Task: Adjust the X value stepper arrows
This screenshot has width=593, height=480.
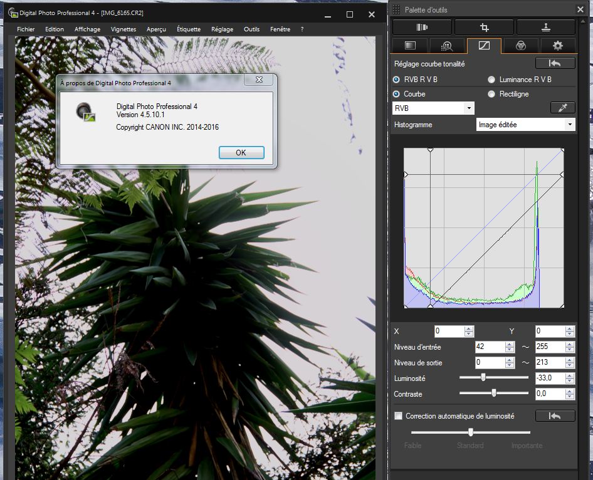Action: [x=469, y=331]
